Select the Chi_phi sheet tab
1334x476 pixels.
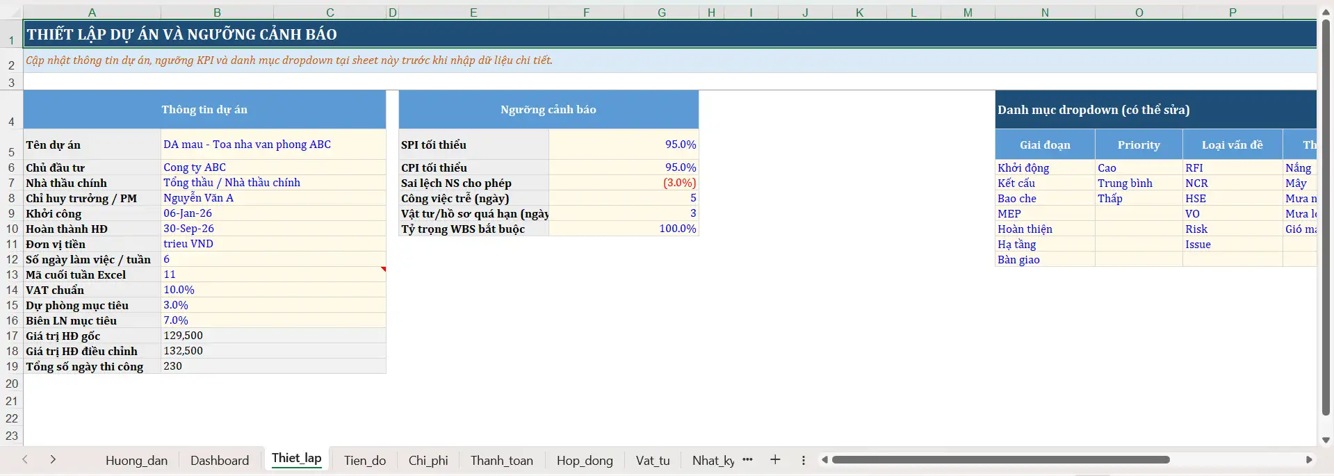428,460
